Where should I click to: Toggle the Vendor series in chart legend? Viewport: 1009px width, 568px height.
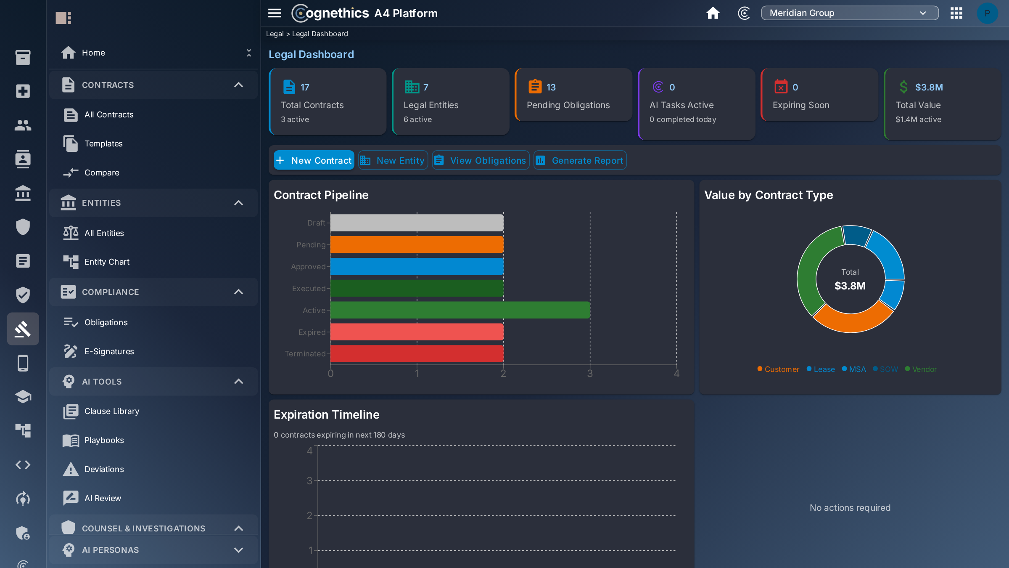pyautogui.click(x=921, y=369)
